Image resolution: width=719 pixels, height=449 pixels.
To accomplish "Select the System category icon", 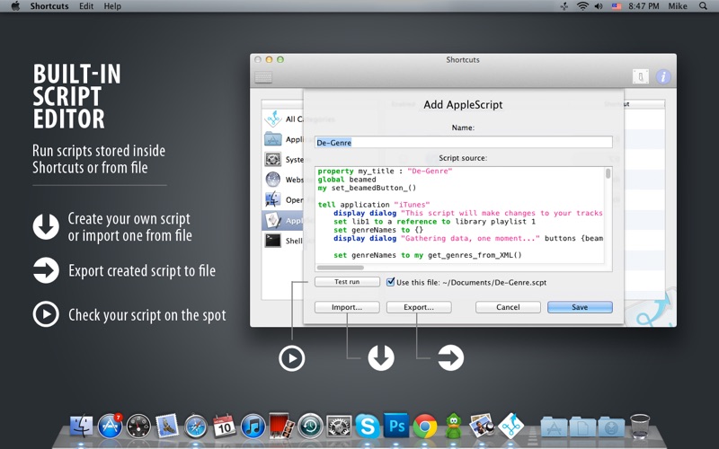I will tap(273, 159).
